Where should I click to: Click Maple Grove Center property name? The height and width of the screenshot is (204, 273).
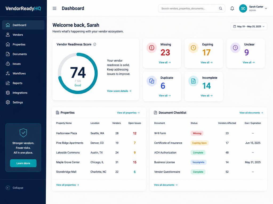pos(68,162)
